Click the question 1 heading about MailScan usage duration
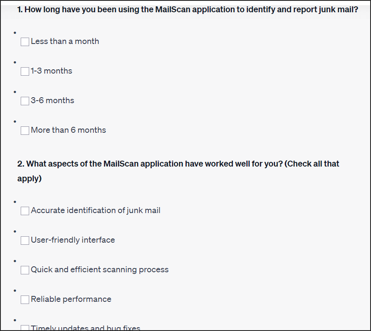This screenshot has height=331, width=371. pos(188,9)
